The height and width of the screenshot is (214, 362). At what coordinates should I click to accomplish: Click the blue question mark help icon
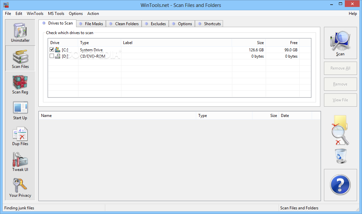tap(340, 185)
